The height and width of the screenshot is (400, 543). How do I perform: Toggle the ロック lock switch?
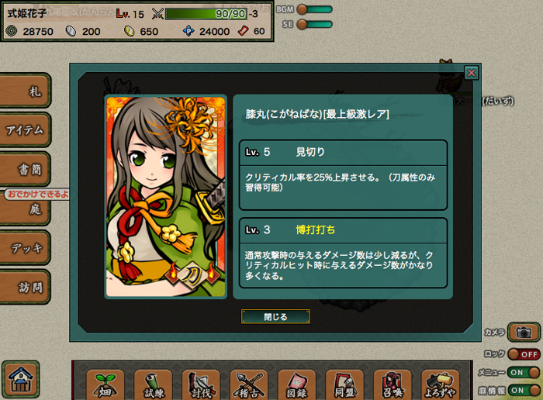(524, 354)
